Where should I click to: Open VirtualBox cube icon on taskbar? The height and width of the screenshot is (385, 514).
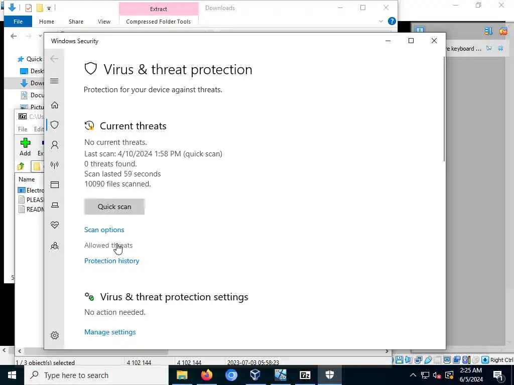pos(255,375)
